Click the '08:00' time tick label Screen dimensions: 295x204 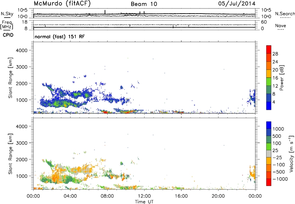pos(107,196)
